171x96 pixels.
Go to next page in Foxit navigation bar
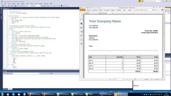point(125,79)
